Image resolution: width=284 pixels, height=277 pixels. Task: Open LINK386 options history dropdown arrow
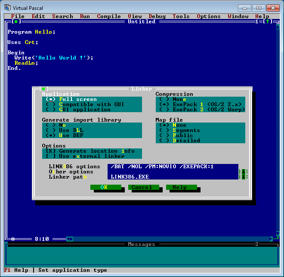click(243, 172)
